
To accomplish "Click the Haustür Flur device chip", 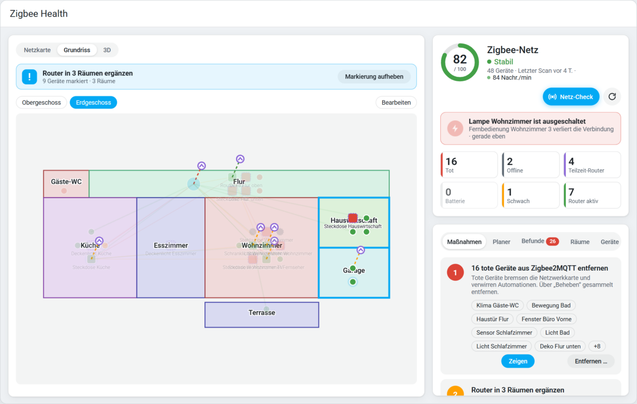I will pos(493,319).
